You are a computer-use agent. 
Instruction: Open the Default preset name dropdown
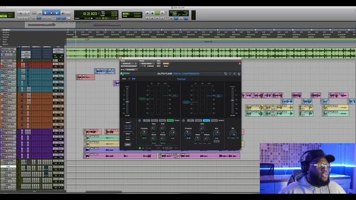coord(181,79)
